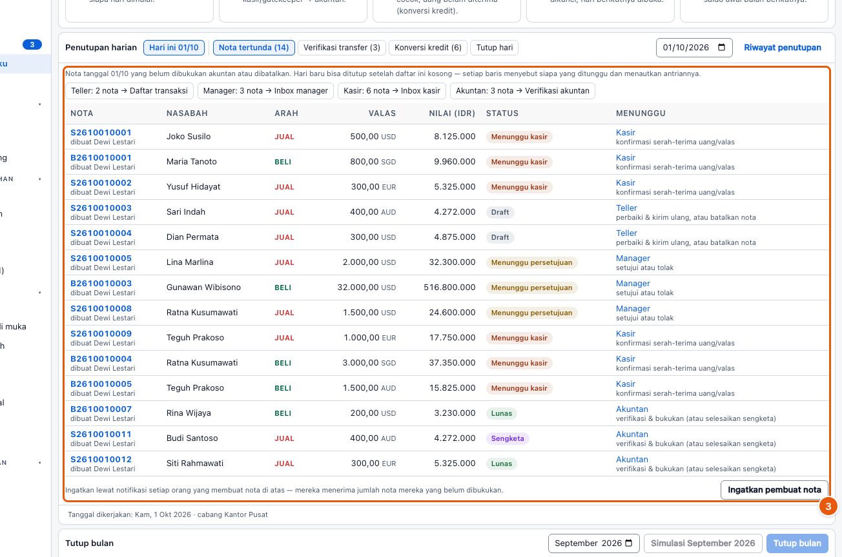Viewport: 842px width, 557px height.
Task: Open nota S2610010003
Action: pyautogui.click(x=101, y=208)
